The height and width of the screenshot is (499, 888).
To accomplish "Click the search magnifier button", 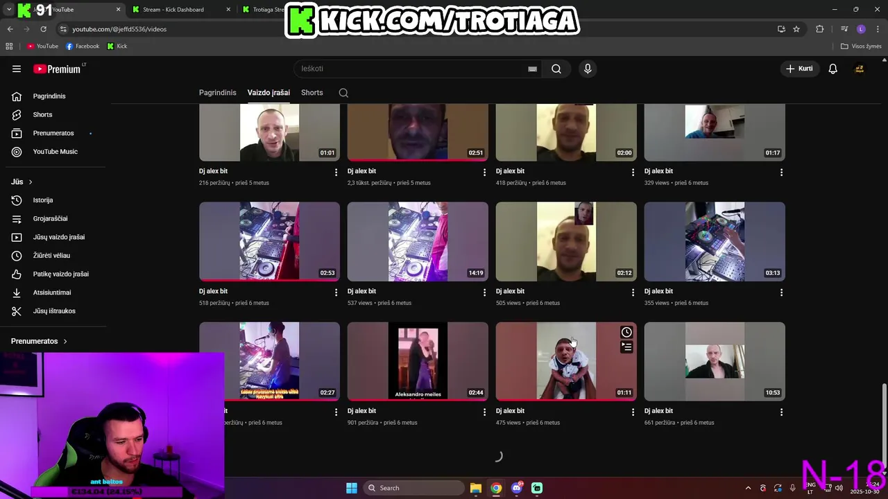I will pyautogui.click(x=556, y=69).
